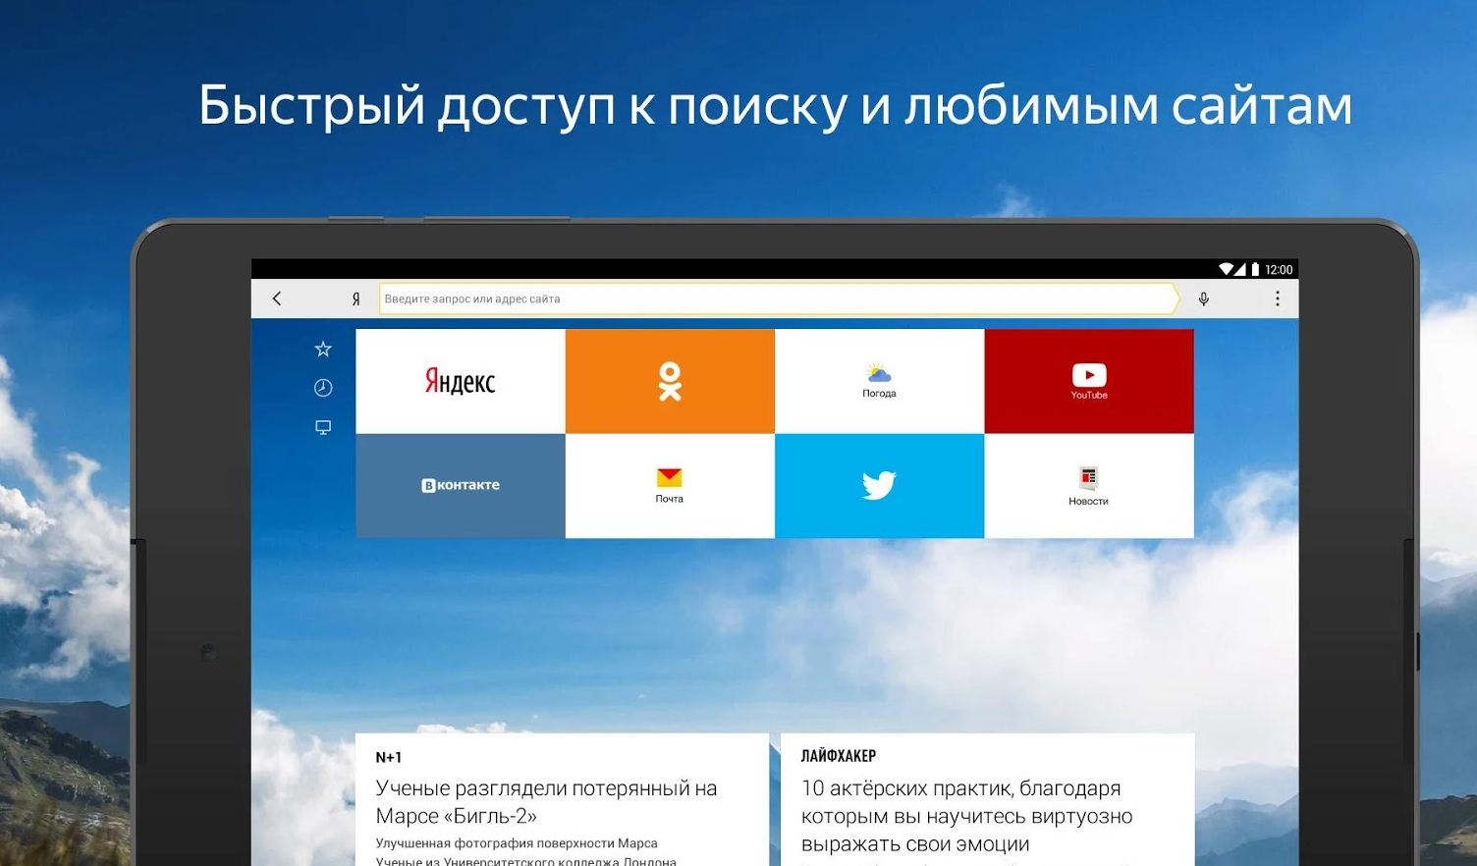Open other devices via monitor icon
The width and height of the screenshot is (1477, 866).
click(323, 427)
